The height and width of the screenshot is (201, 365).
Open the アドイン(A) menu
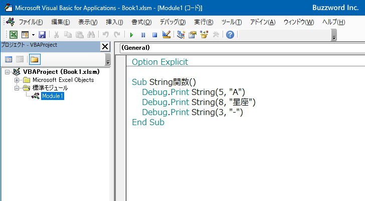point(263,22)
